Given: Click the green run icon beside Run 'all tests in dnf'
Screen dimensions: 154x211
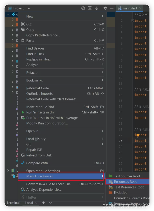Looking at the screenshot, I should (x=23, y=112).
